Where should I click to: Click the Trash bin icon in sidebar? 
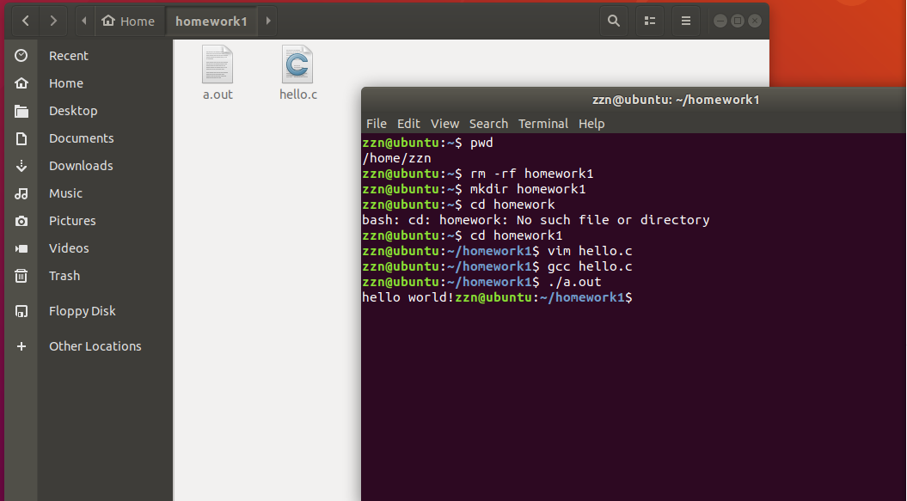pyautogui.click(x=21, y=276)
